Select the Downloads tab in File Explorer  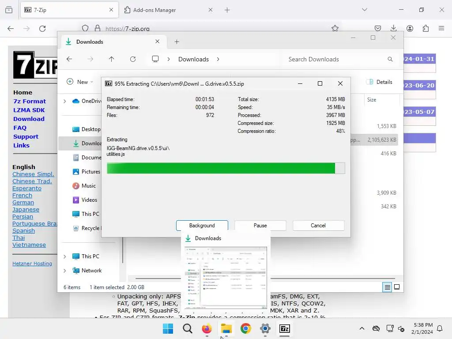pos(113,42)
